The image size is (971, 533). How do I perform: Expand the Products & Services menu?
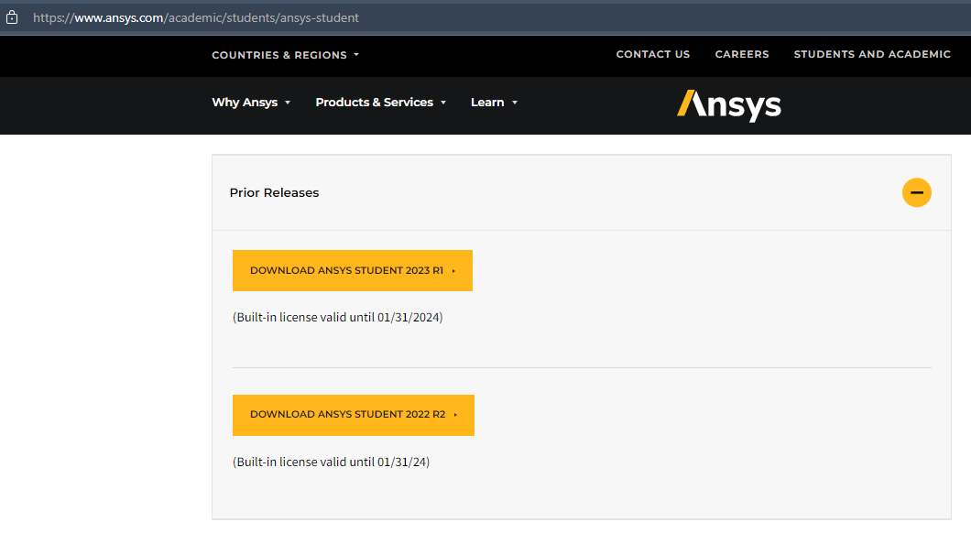coord(374,103)
